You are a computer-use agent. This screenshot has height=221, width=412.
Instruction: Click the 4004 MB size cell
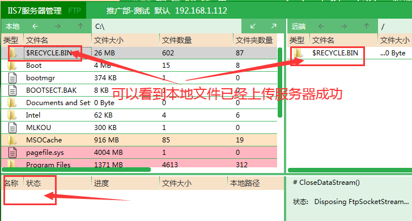click(108, 153)
